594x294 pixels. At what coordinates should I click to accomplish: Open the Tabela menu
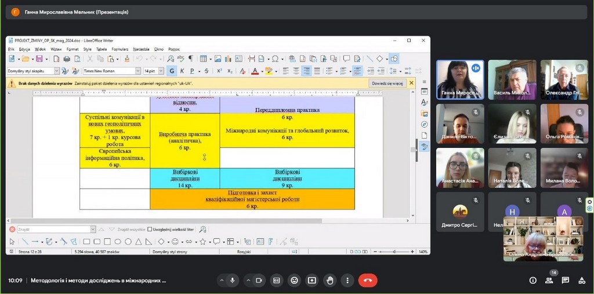coord(102,49)
